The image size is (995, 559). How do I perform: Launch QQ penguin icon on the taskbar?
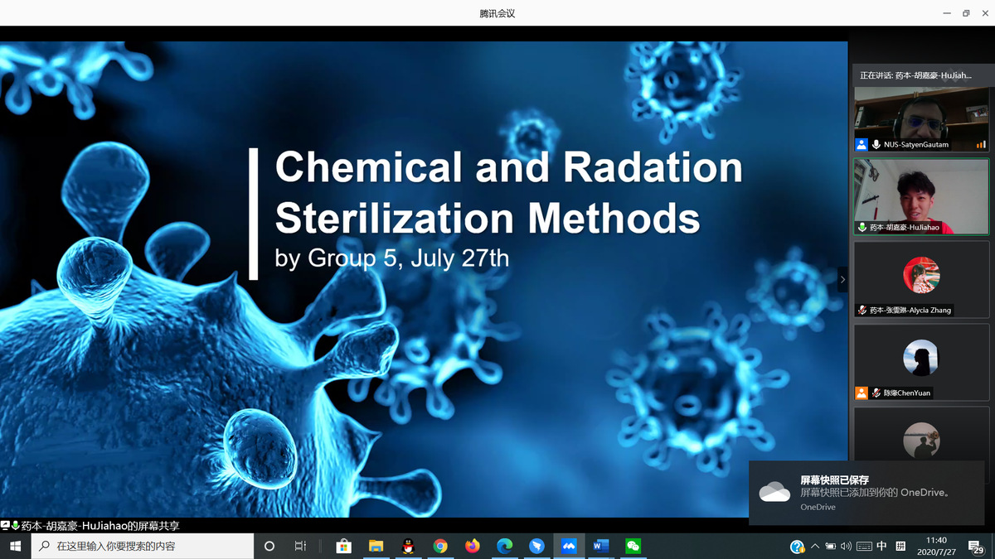(x=408, y=547)
